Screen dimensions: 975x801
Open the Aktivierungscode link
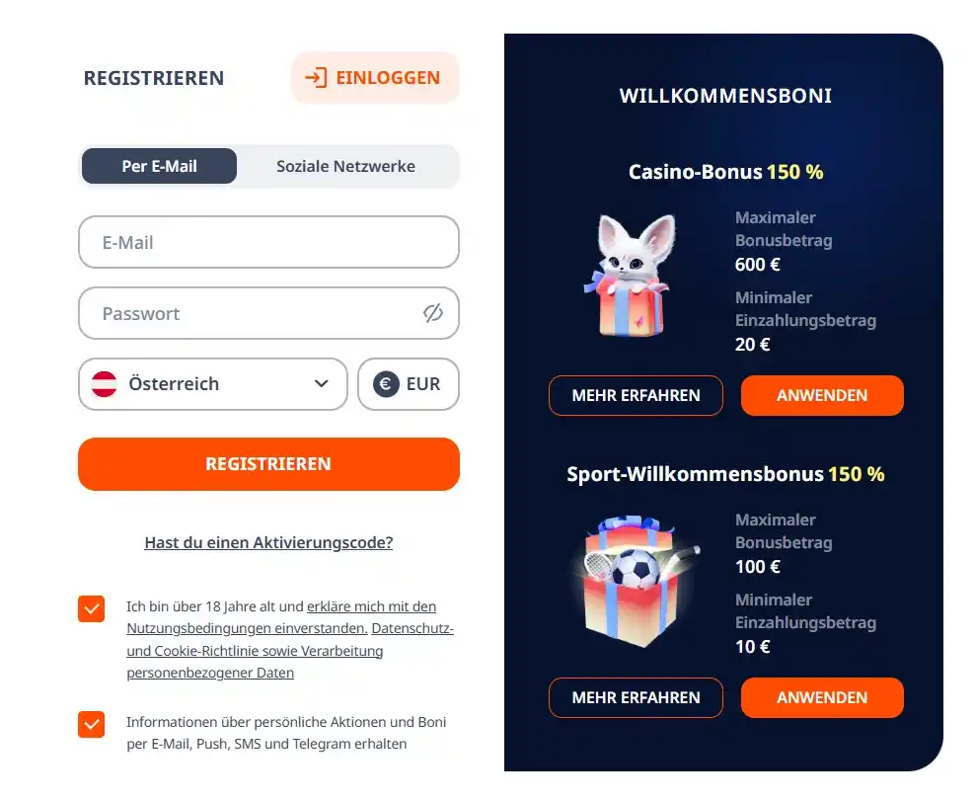point(268,542)
